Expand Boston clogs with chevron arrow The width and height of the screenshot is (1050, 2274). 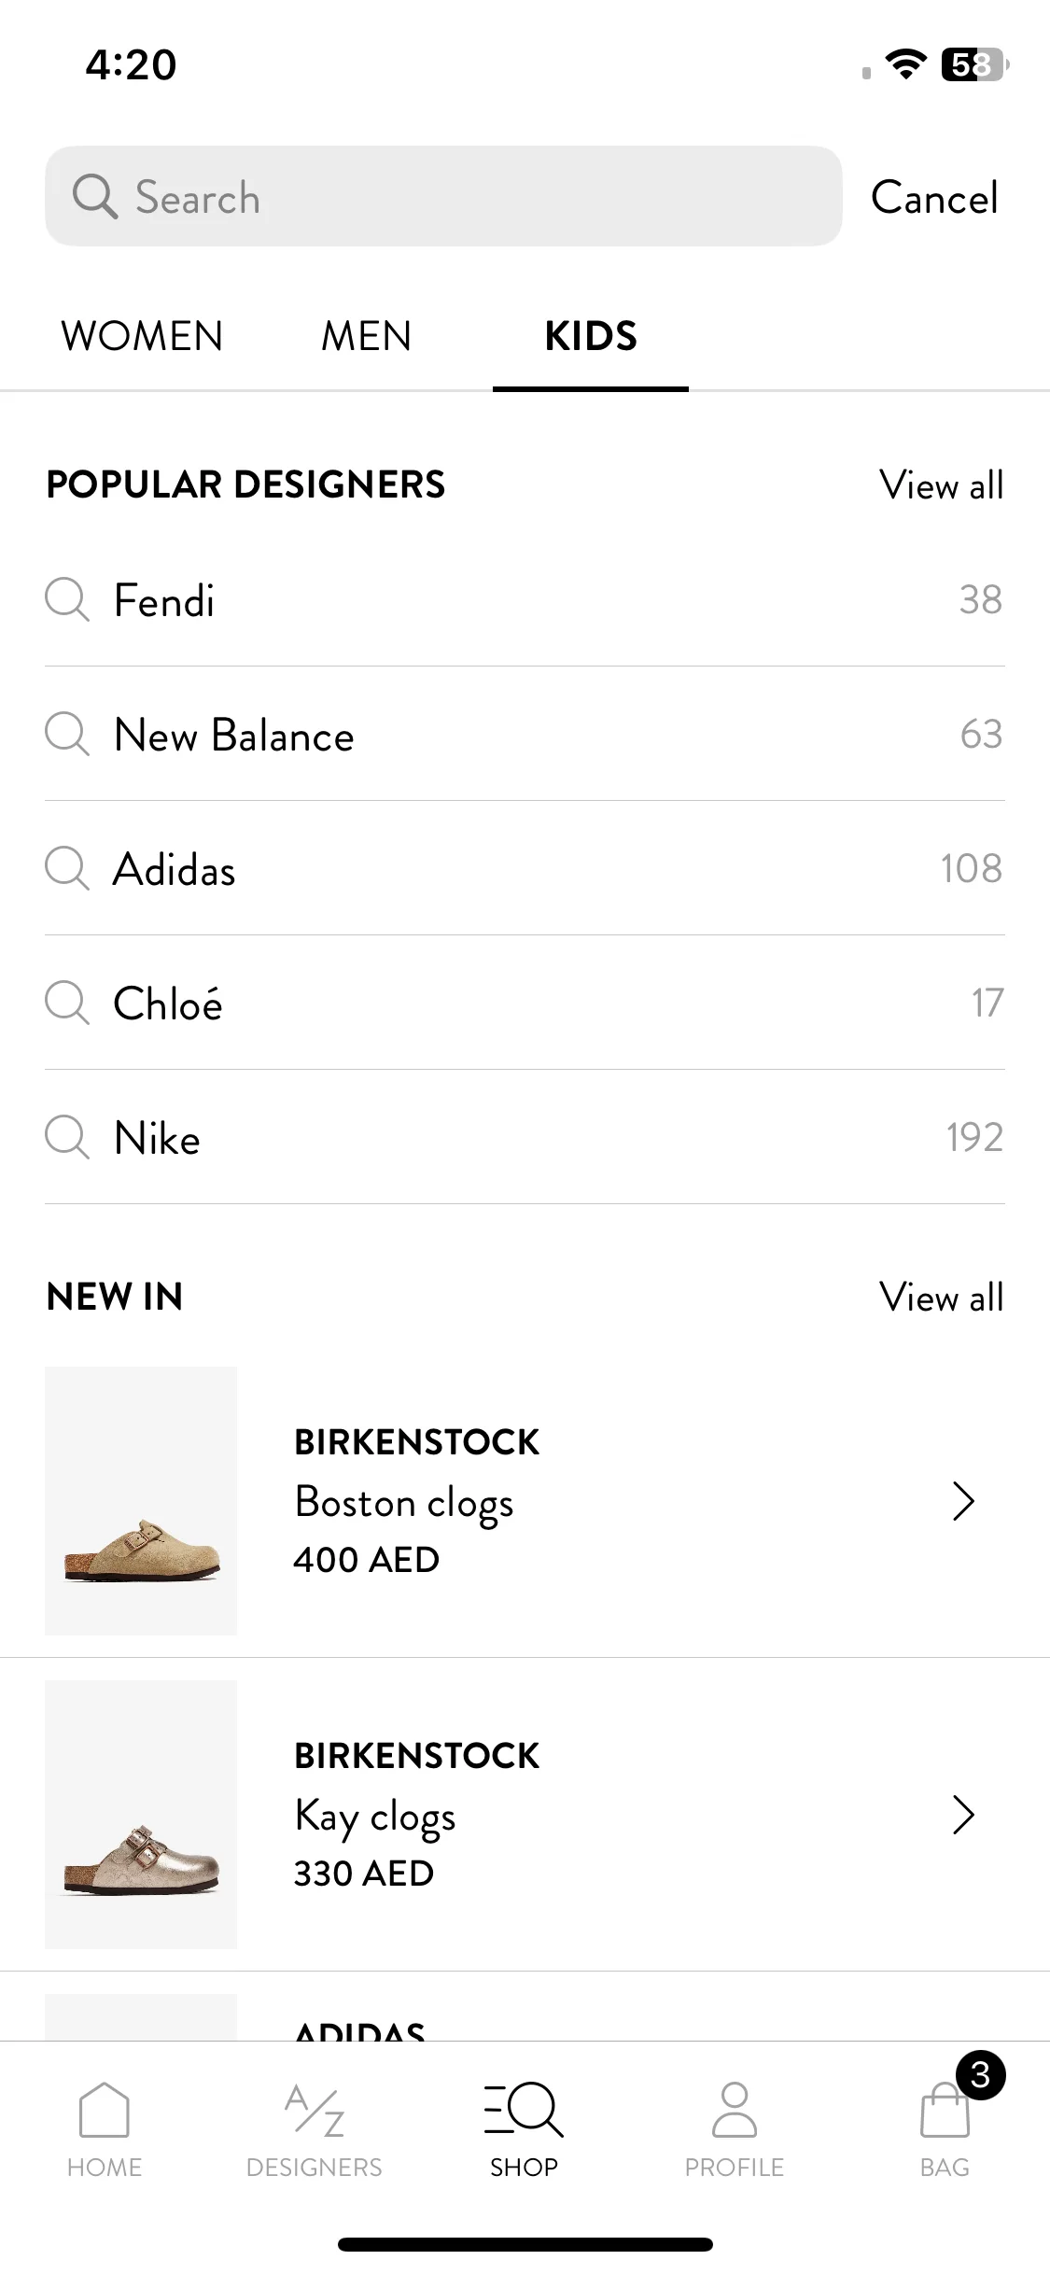[963, 1501]
